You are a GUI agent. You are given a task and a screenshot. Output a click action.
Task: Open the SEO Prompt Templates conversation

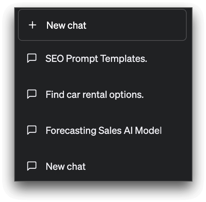coord(102,58)
